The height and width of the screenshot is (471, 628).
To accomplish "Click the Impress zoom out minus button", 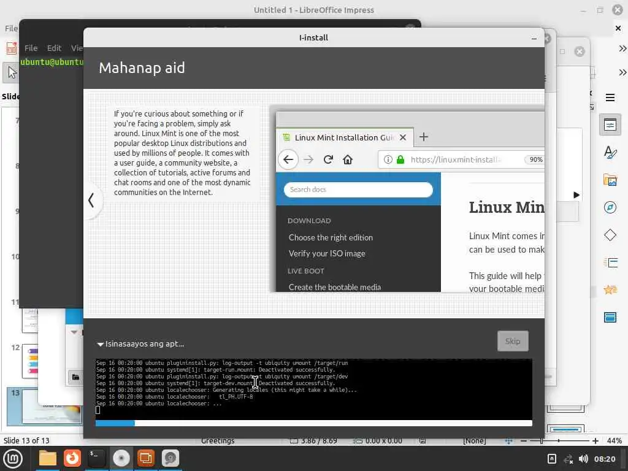I will pos(524,441).
